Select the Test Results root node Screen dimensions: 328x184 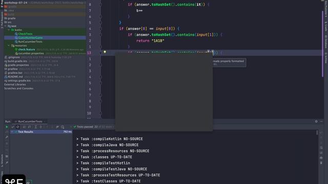(42, 132)
